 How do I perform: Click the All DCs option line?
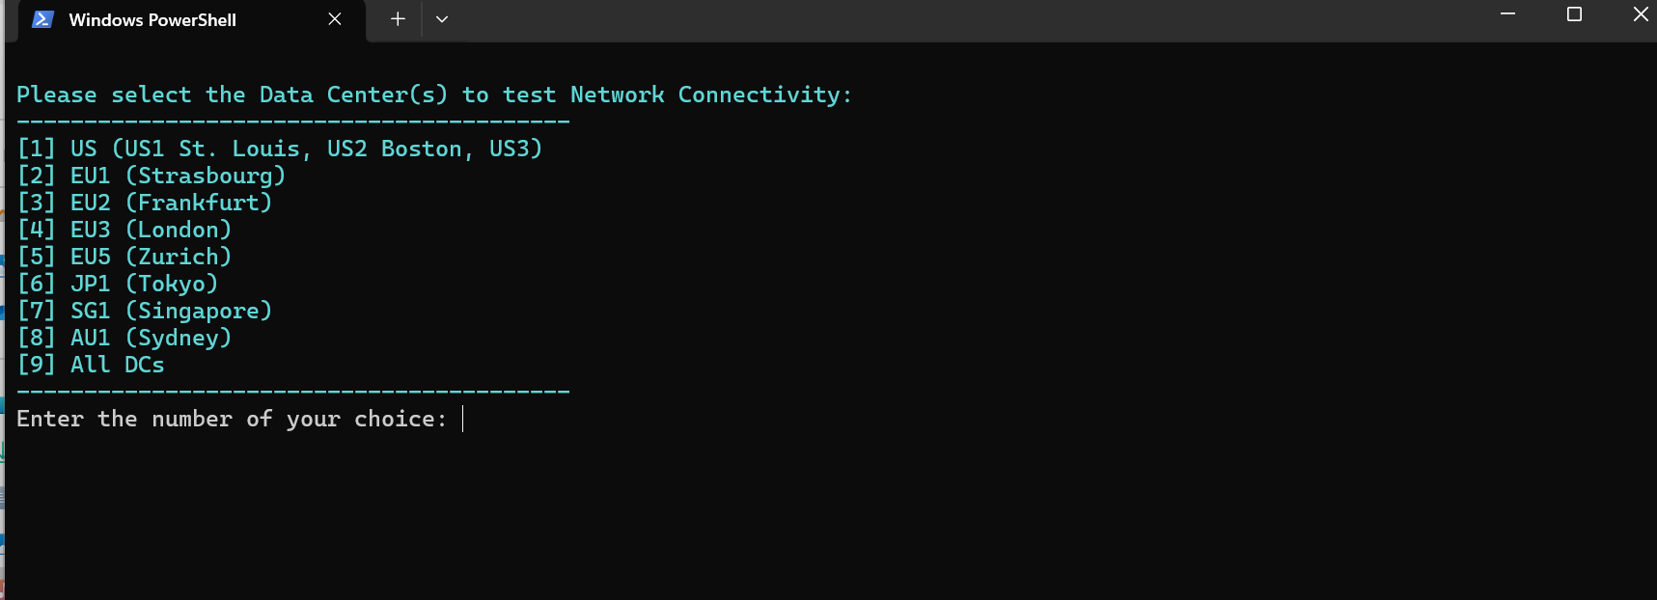tap(91, 365)
